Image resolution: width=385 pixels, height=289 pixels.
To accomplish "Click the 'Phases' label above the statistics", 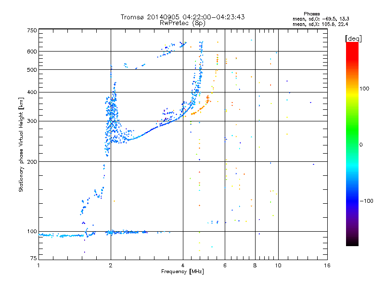I will pyautogui.click(x=311, y=14).
